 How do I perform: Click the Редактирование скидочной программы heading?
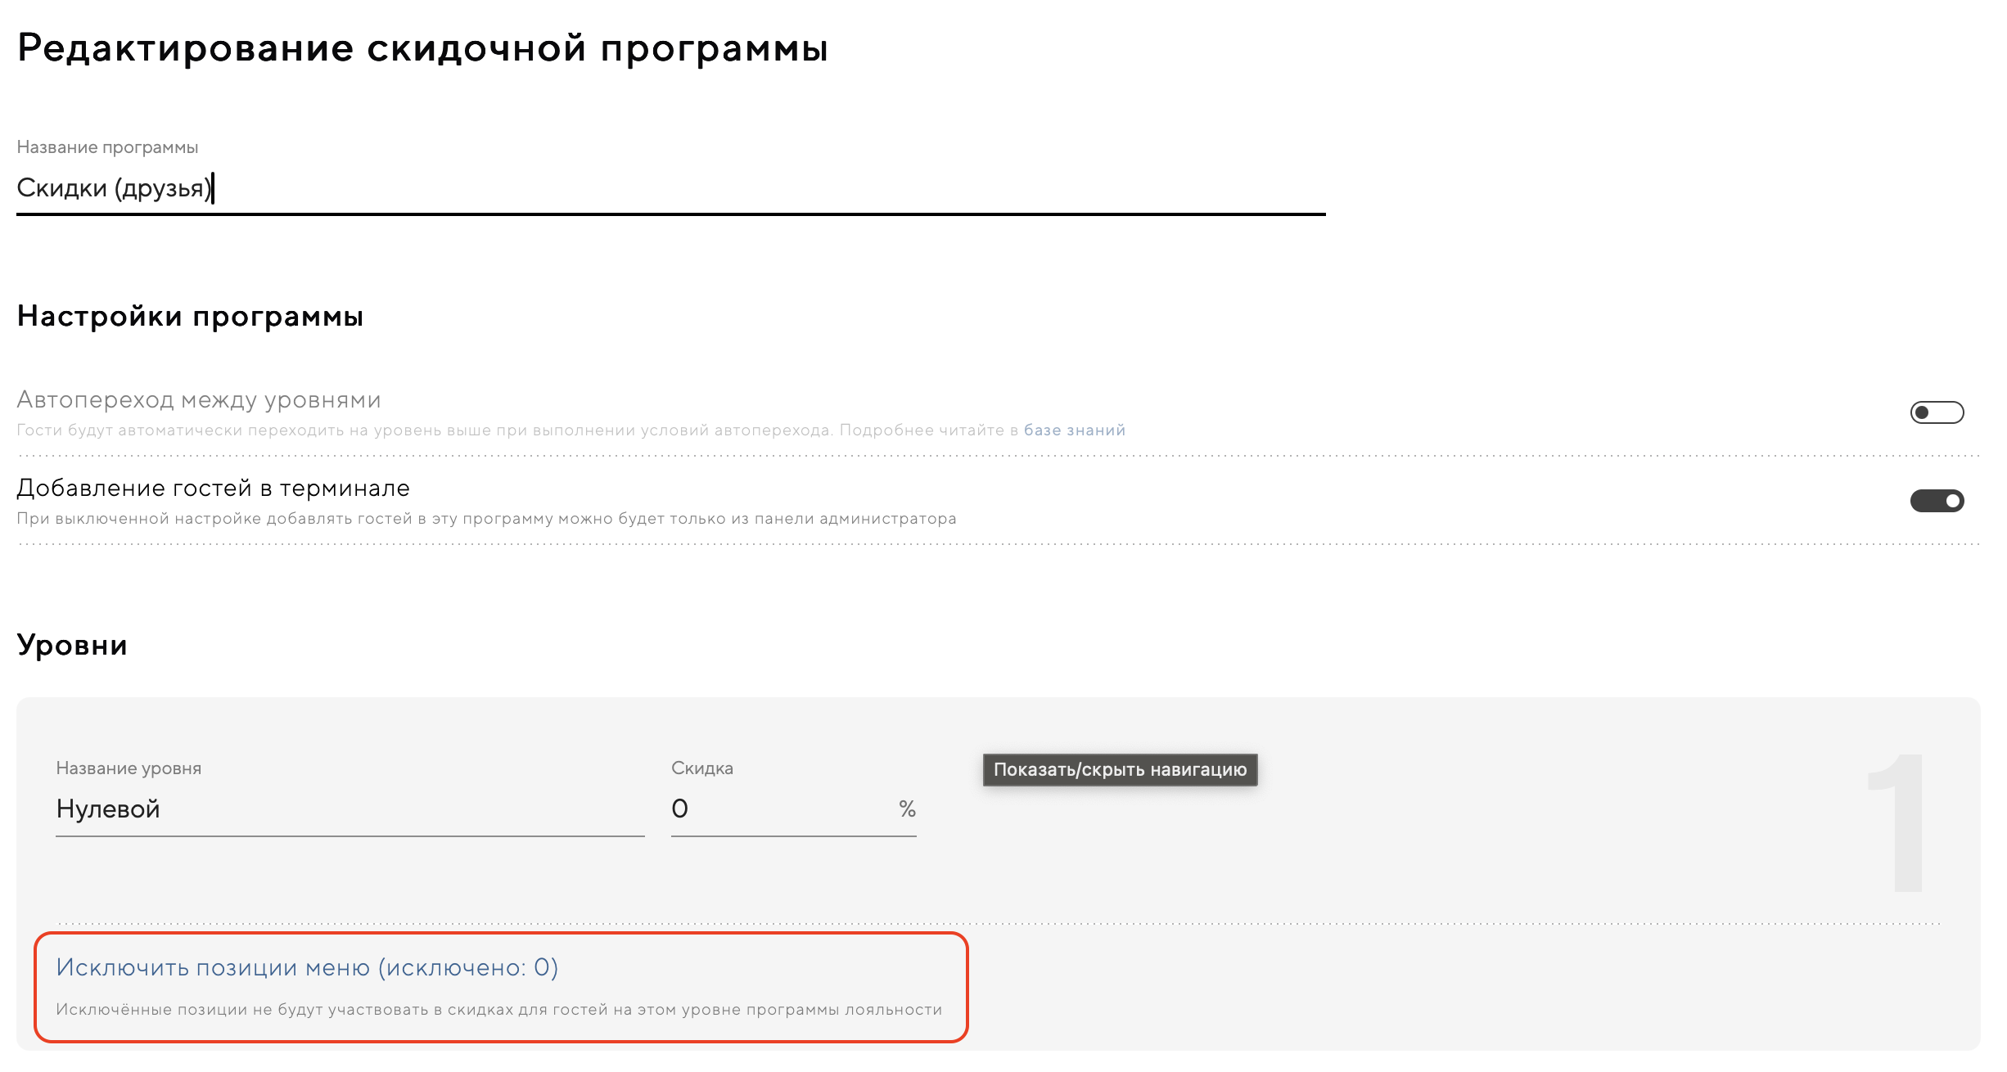click(422, 48)
